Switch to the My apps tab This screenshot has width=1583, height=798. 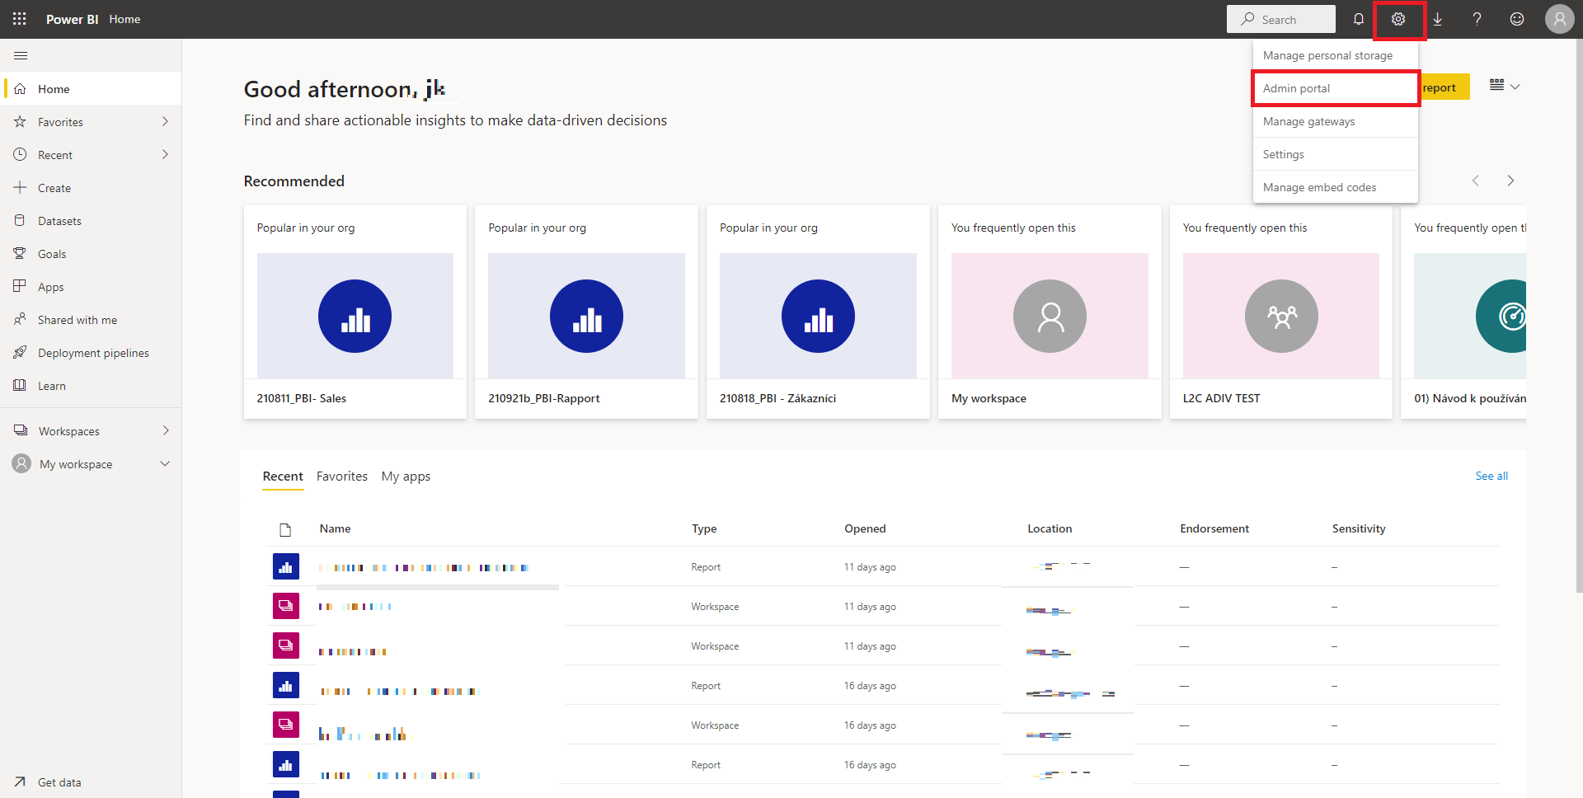tap(406, 476)
